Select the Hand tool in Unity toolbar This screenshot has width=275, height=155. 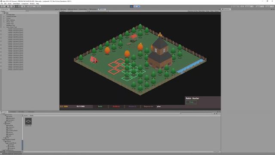click(x=3, y=6)
